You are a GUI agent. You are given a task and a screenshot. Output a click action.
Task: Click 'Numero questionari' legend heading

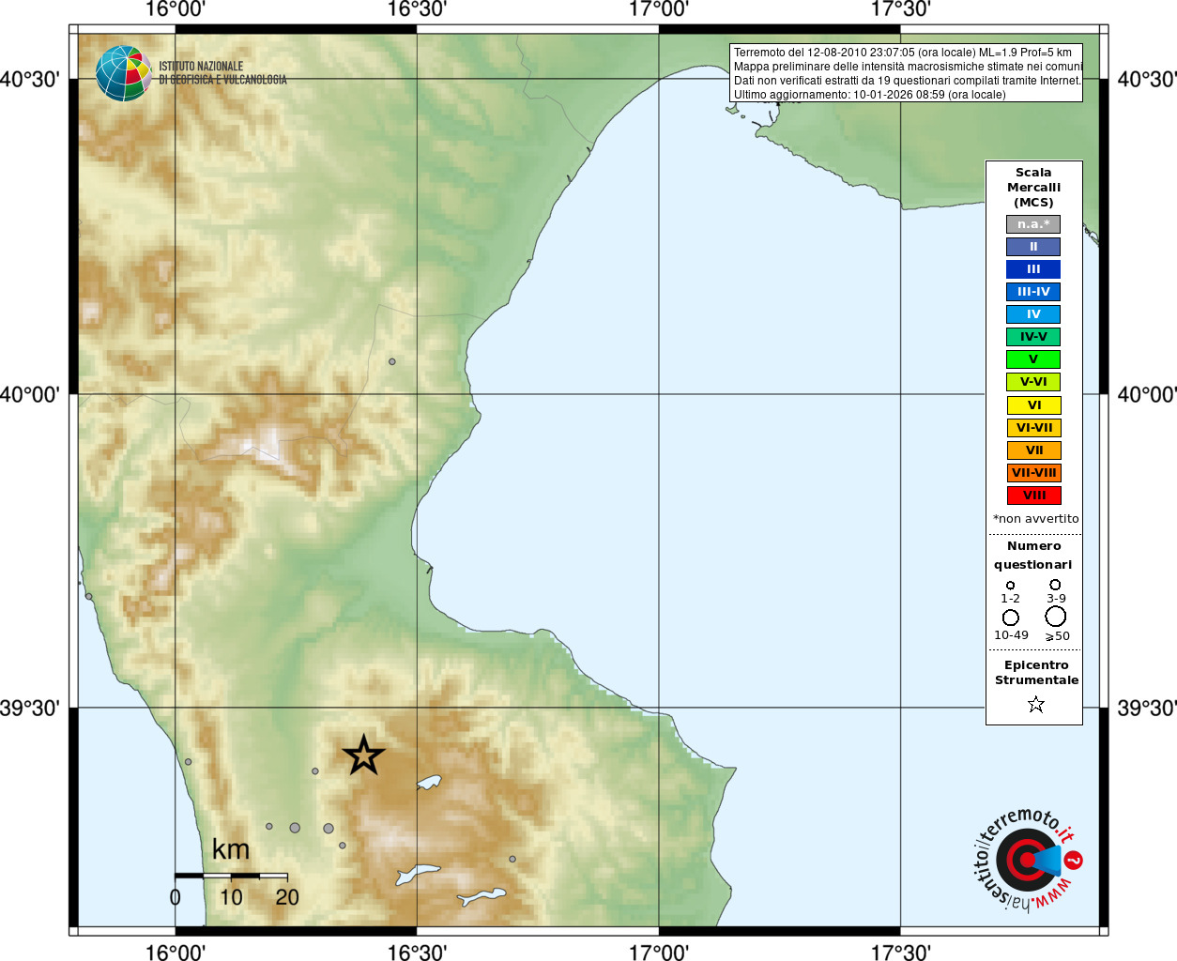1033,556
